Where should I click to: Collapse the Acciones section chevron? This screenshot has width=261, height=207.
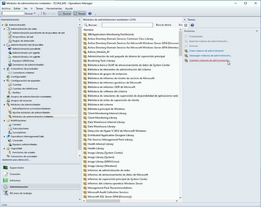coord(257,31)
